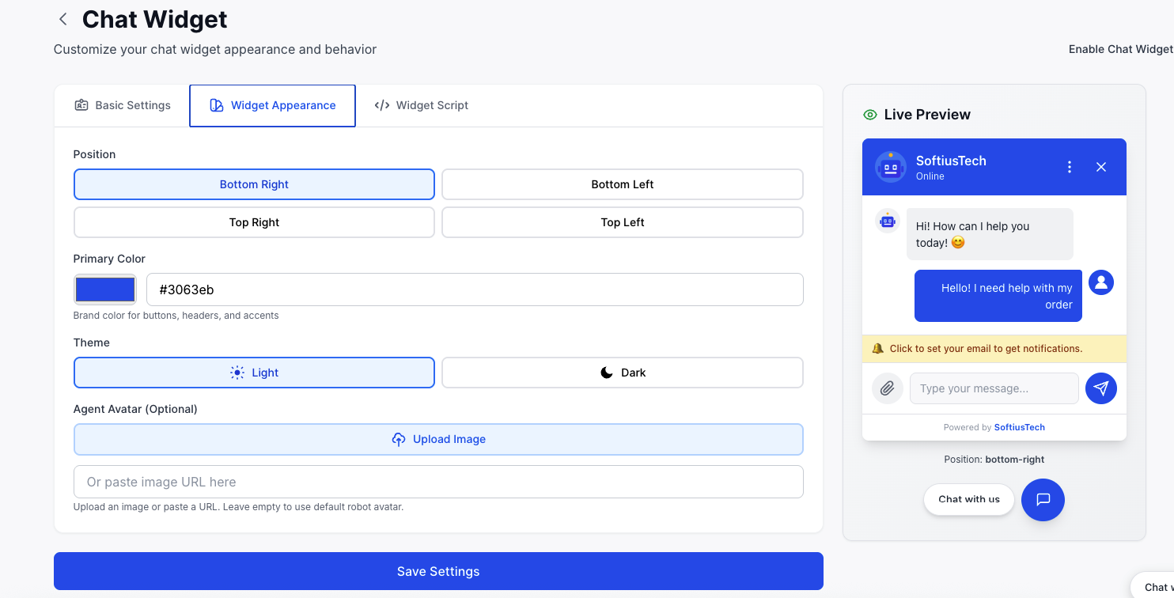
Task: Switch the theme to Dark
Action: pos(623,372)
